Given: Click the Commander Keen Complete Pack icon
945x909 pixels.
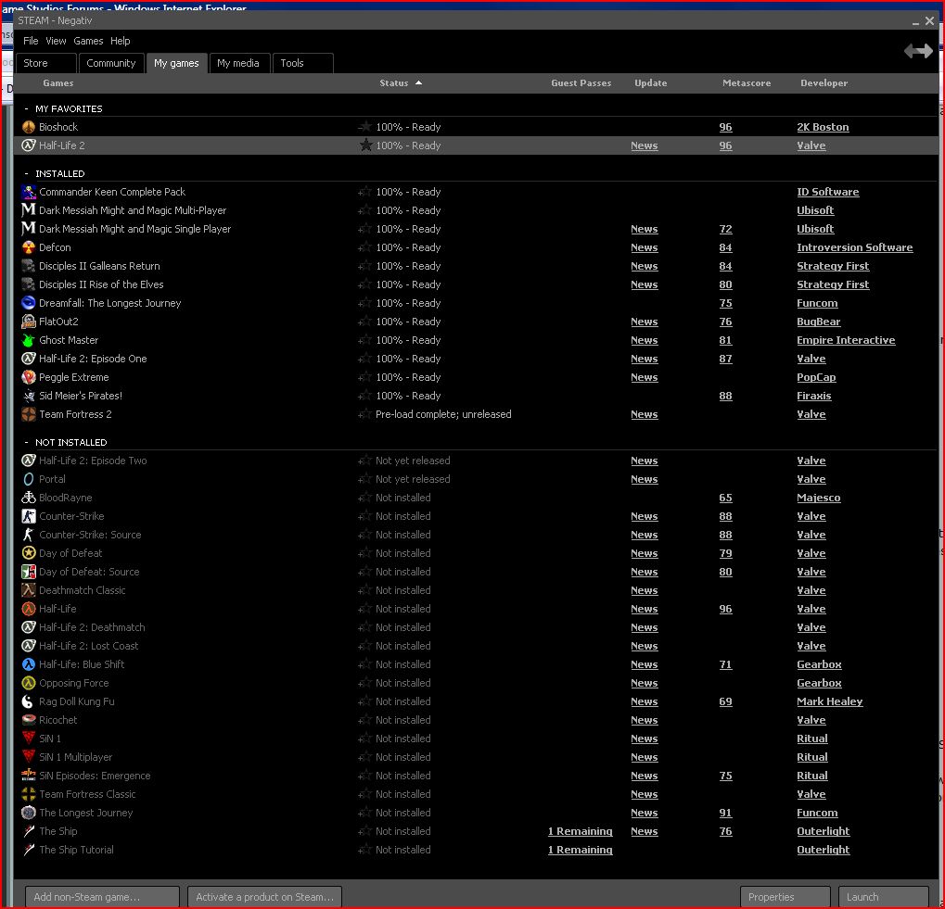Looking at the screenshot, I should (x=29, y=192).
